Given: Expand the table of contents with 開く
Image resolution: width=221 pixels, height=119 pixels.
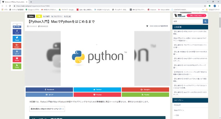Looking at the screenshot, I should click(x=61, y=109).
